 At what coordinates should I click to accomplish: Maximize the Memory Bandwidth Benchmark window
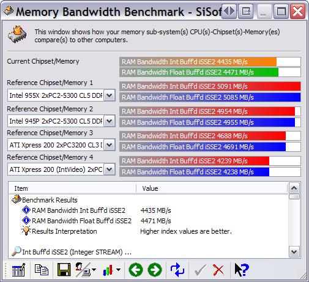[x=281, y=11]
